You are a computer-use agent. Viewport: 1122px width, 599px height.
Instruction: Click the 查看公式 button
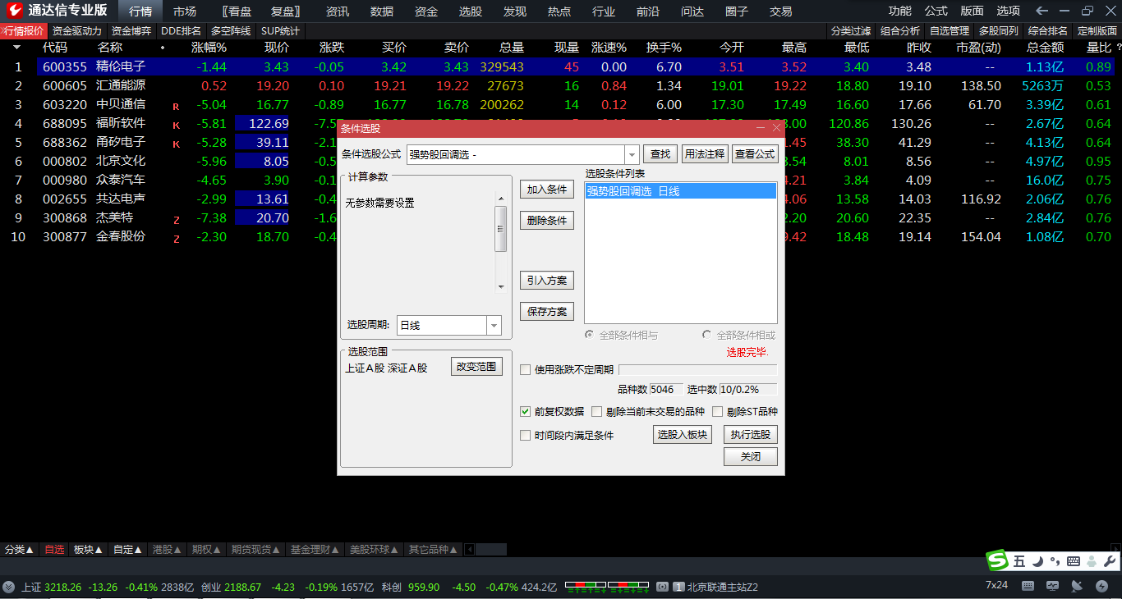[754, 153]
